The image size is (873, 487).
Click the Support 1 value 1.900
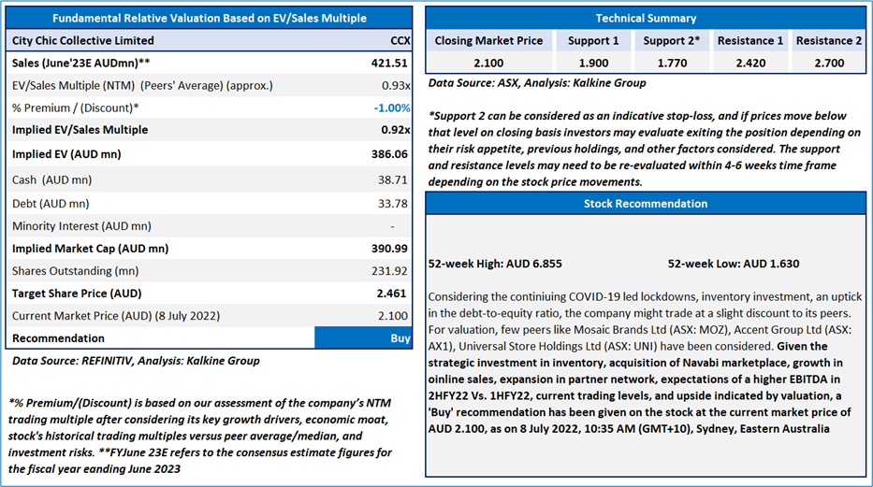(x=593, y=63)
